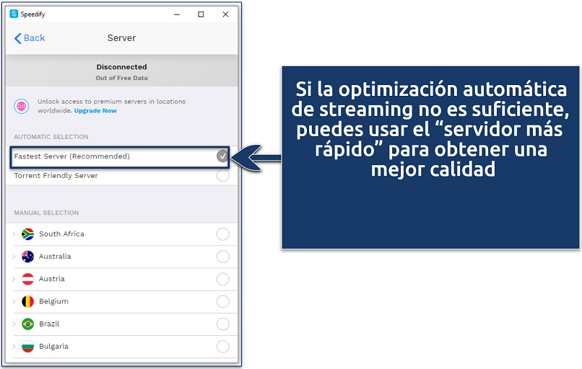Pick the Austria server radio button

[222, 279]
